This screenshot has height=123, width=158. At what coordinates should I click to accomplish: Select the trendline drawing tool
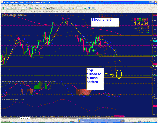[18, 11]
